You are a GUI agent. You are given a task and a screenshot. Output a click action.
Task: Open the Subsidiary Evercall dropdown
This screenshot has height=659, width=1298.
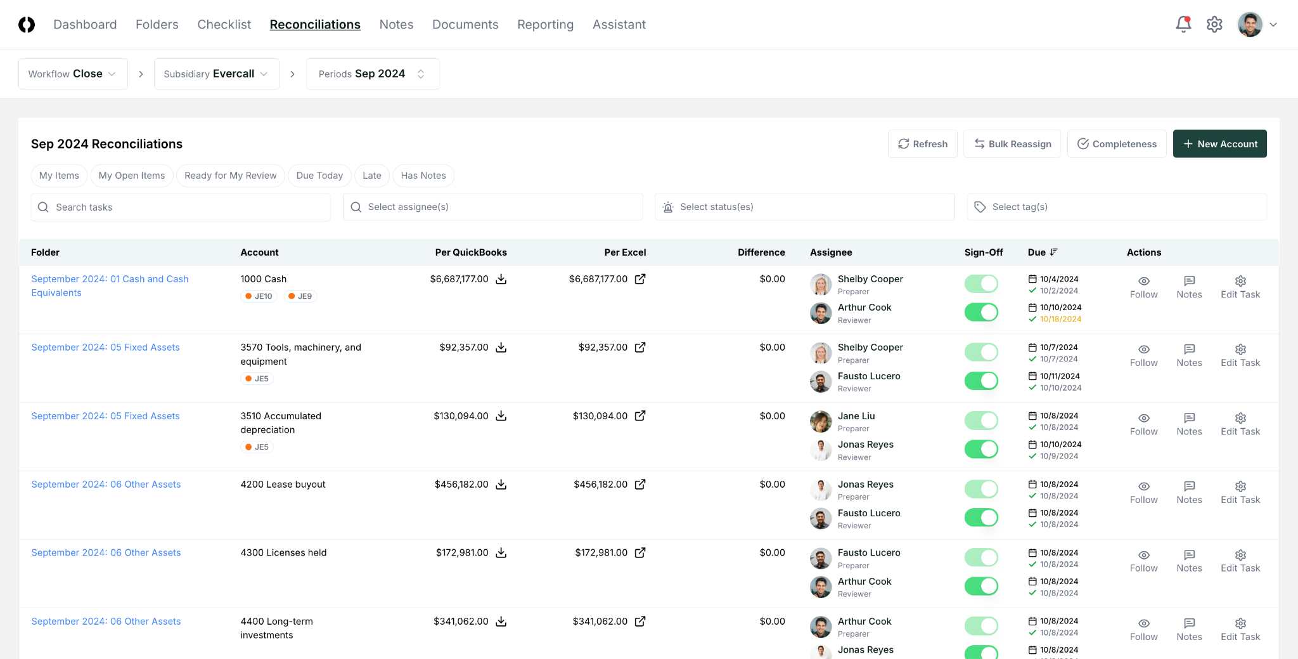(216, 74)
